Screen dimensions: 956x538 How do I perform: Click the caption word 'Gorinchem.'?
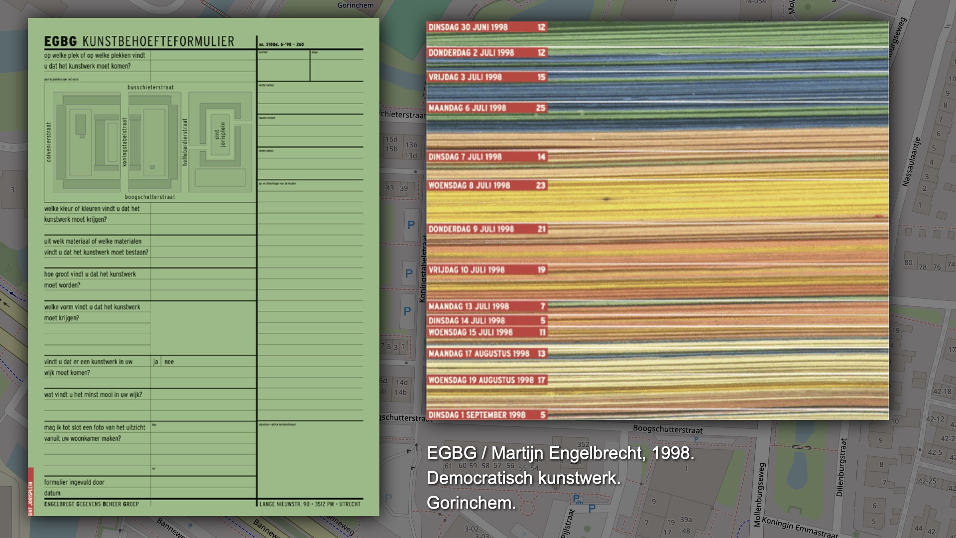472,503
